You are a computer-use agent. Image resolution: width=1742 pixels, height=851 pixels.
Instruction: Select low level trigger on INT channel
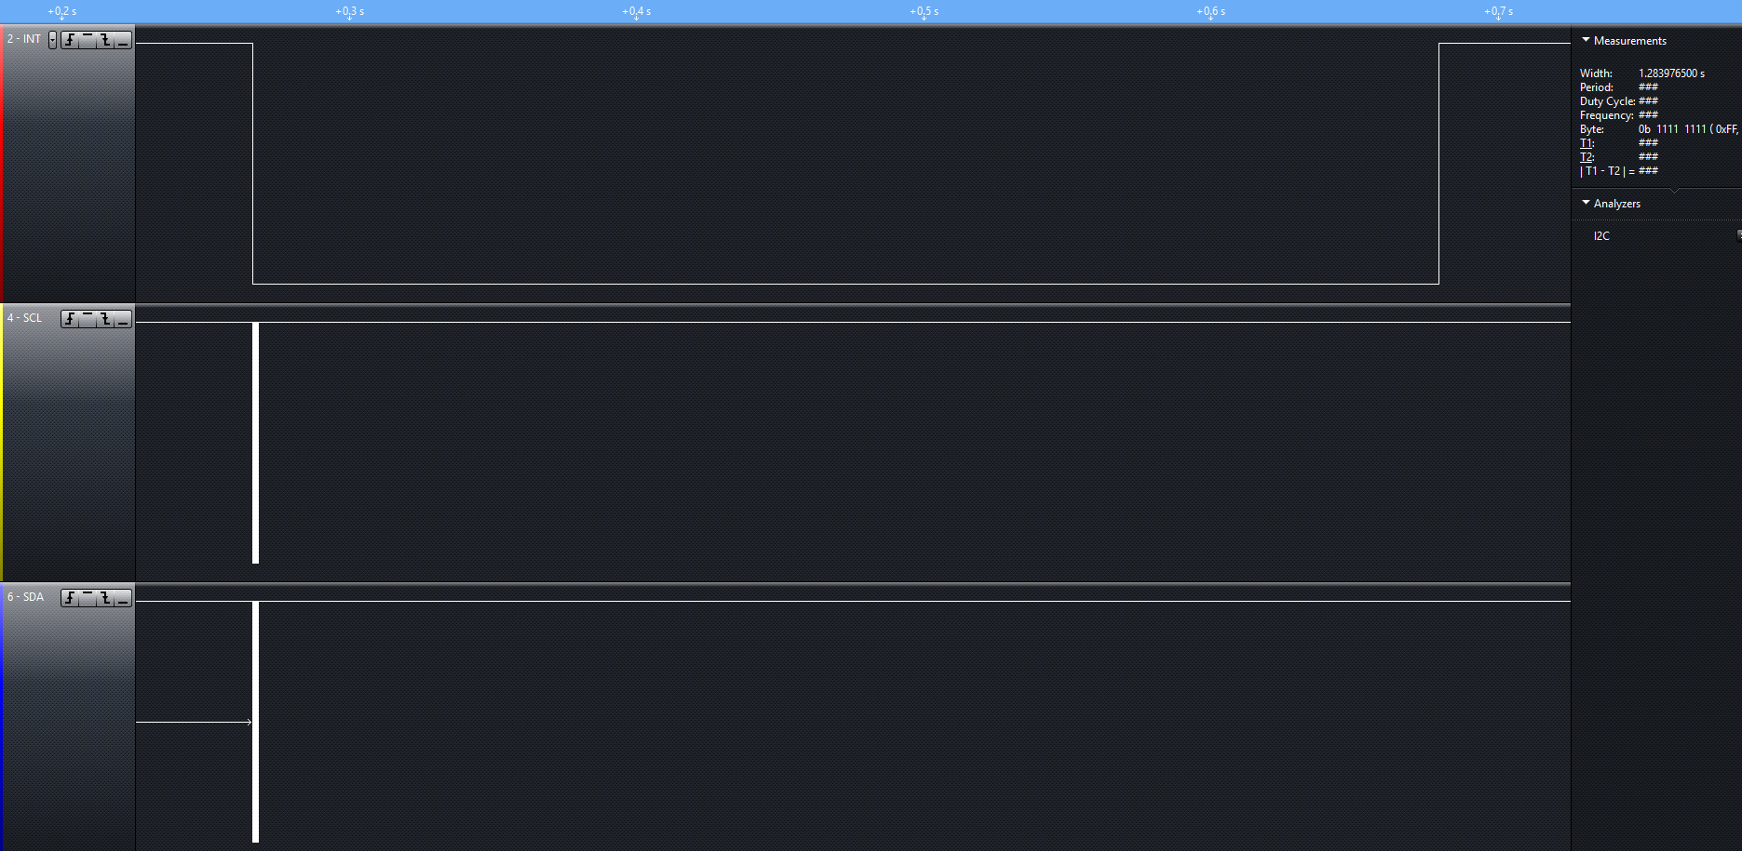tap(123, 40)
